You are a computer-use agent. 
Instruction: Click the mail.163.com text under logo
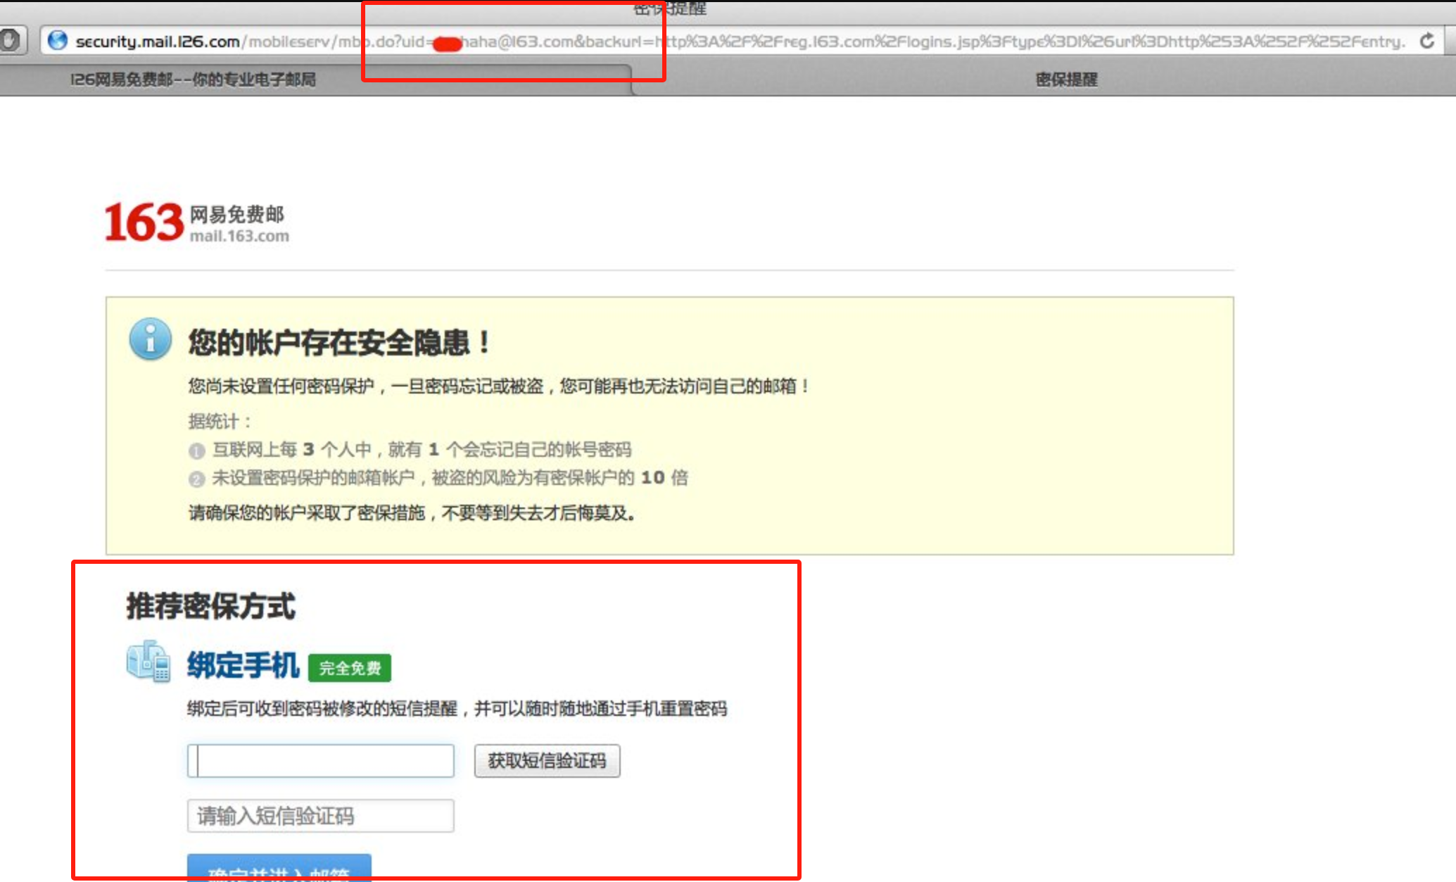pyautogui.click(x=239, y=237)
